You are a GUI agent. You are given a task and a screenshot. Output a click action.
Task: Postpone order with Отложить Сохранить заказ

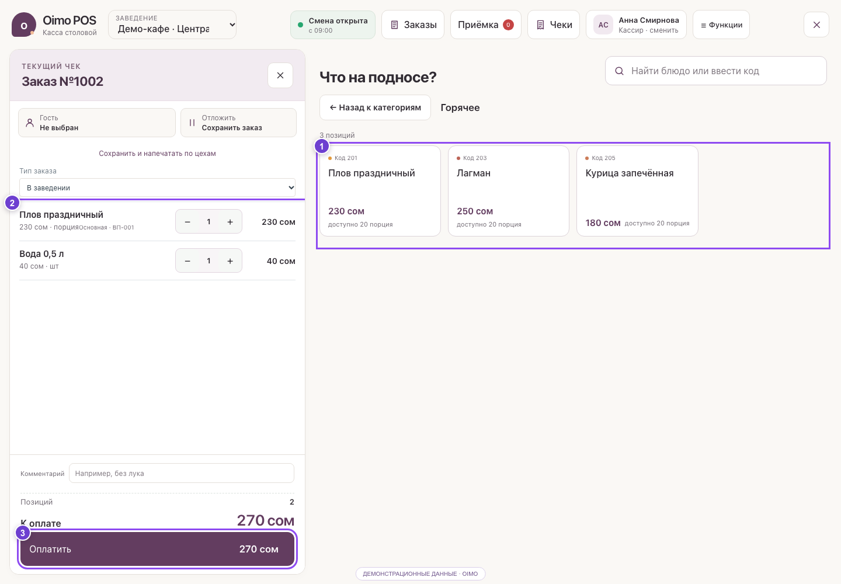(238, 123)
